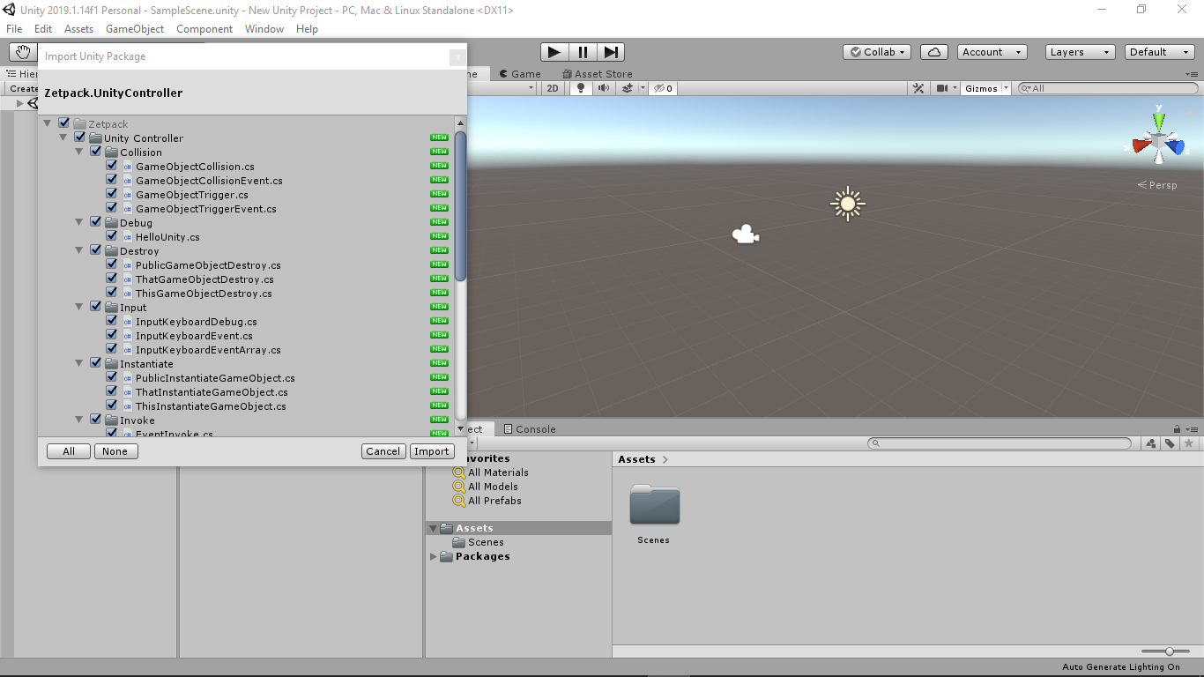This screenshot has height=677, width=1204.
Task: Select the sun light gizmo in the Scene
Action: [x=848, y=204]
